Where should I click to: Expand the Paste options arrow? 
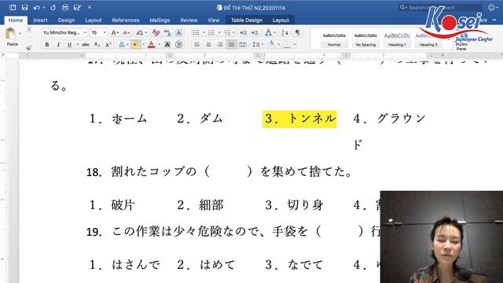(20, 34)
